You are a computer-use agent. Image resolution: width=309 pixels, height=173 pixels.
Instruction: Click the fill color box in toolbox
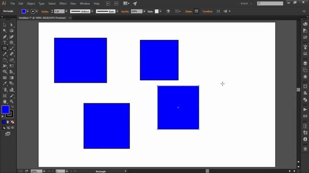(x=5, y=110)
